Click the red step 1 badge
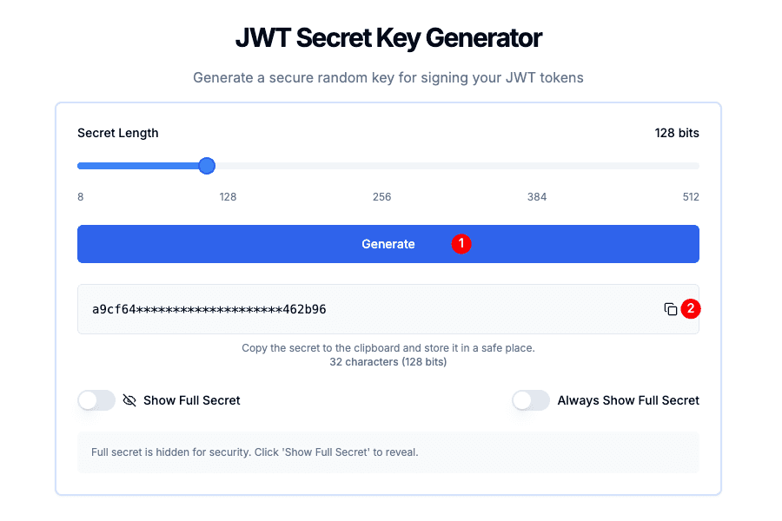 461,244
